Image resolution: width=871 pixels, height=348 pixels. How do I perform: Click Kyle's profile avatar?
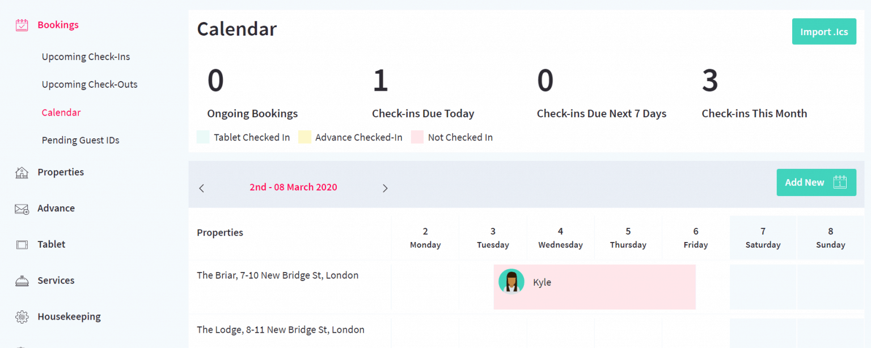[x=511, y=282]
